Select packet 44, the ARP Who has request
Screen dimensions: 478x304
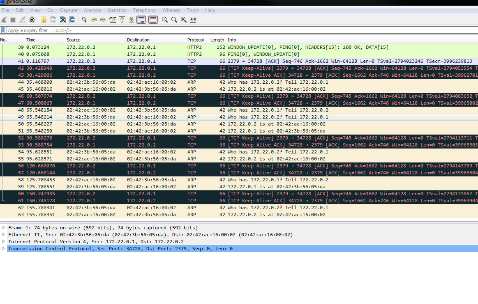123,82
